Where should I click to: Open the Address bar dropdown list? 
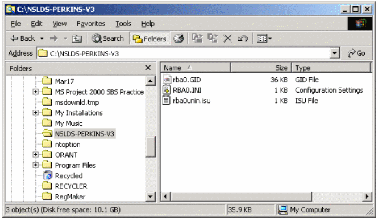(335, 53)
